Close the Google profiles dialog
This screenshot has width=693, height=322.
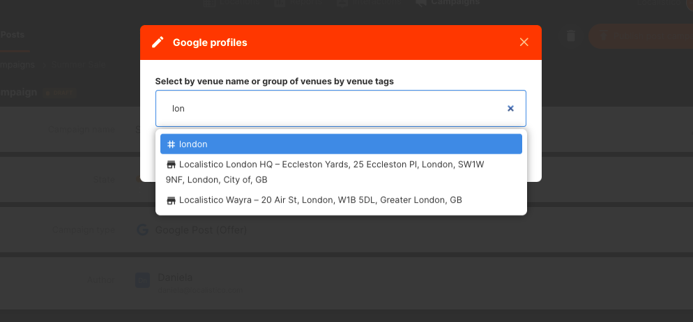pyautogui.click(x=524, y=42)
